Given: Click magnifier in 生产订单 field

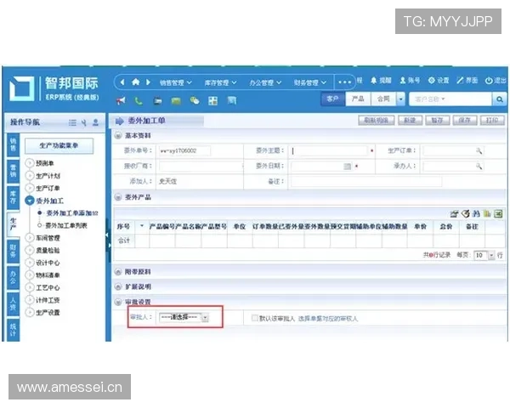Looking at the screenshot, I should pyautogui.click(x=479, y=150).
